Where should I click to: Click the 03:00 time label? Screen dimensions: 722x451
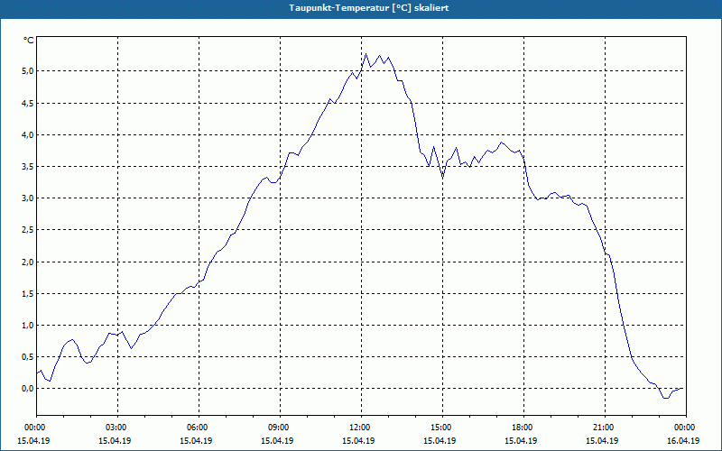[x=118, y=428]
